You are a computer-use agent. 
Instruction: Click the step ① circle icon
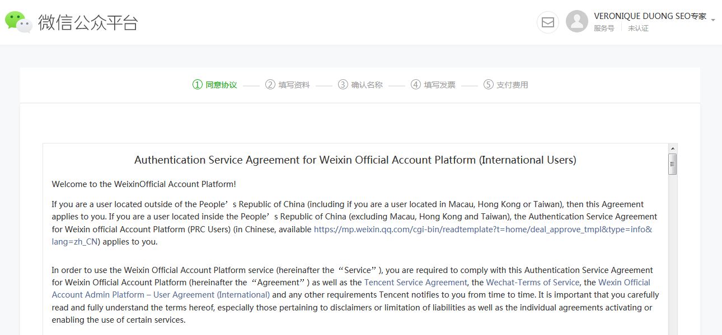click(196, 84)
